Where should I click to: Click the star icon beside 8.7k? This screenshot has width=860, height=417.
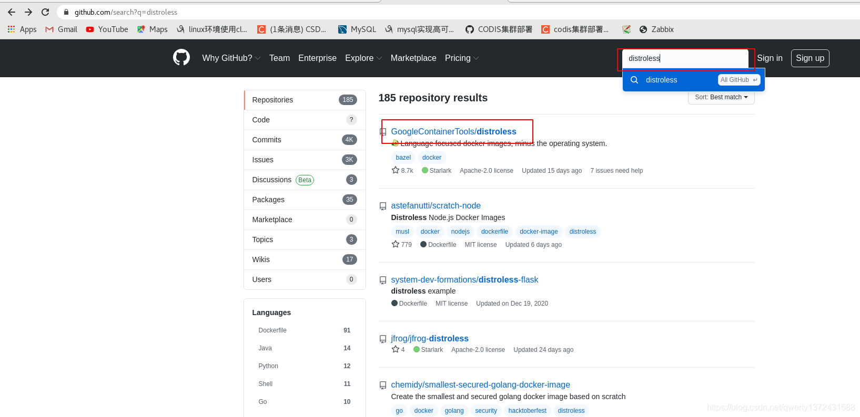(396, 170)
